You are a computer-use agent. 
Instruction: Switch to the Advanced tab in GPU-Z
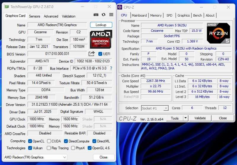click(x=51, y=16)
